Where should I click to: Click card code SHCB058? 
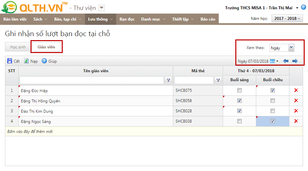pos(184,101)
